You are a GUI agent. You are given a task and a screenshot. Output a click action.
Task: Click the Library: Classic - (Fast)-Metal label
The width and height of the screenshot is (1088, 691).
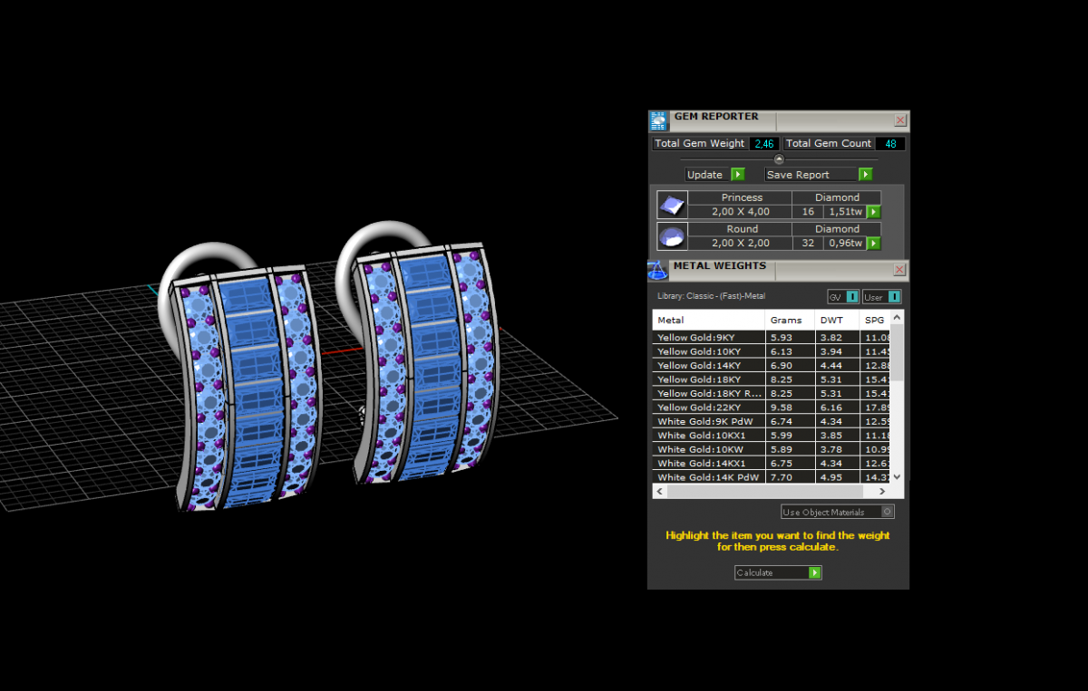[712, 296]
